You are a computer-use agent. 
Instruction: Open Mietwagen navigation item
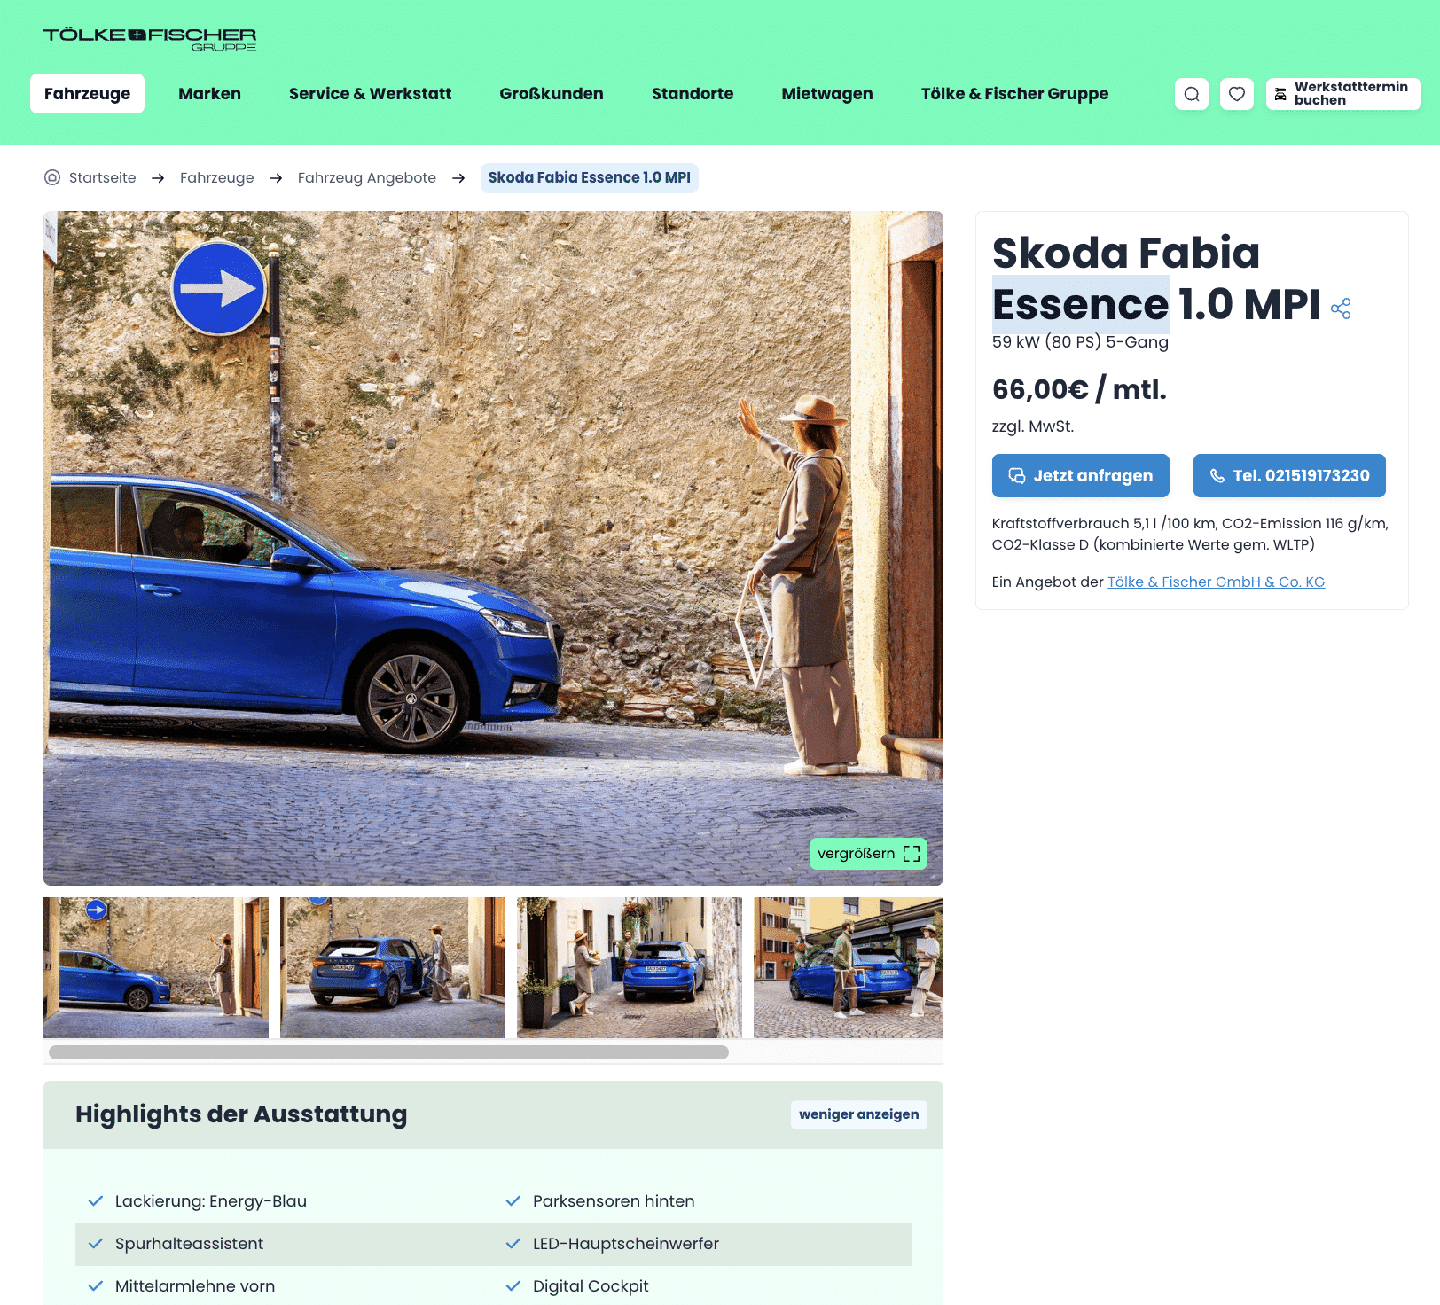[827, 94]
